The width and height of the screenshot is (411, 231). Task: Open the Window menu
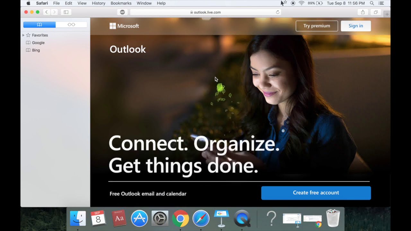coord(144,3)
